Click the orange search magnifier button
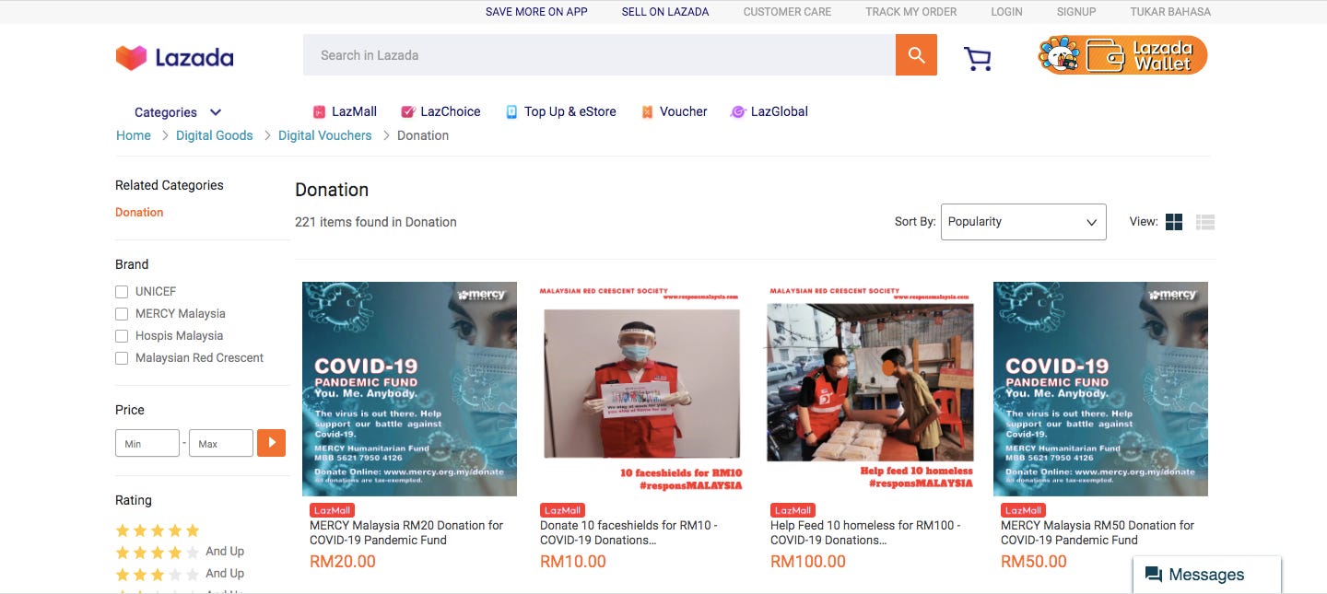 pos(916,55)
